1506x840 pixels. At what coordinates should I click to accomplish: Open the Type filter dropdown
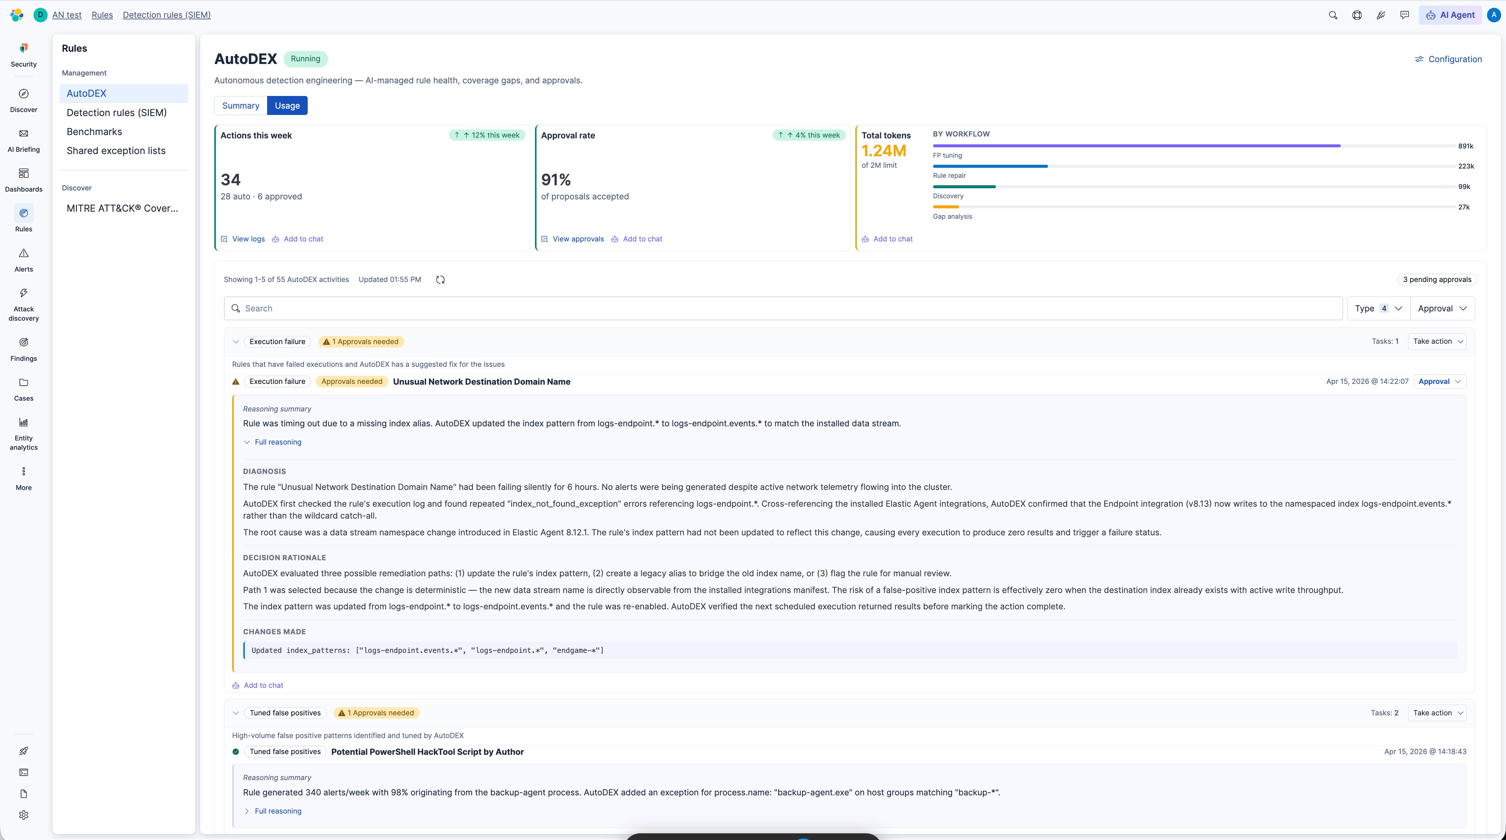coord(1378,309)
